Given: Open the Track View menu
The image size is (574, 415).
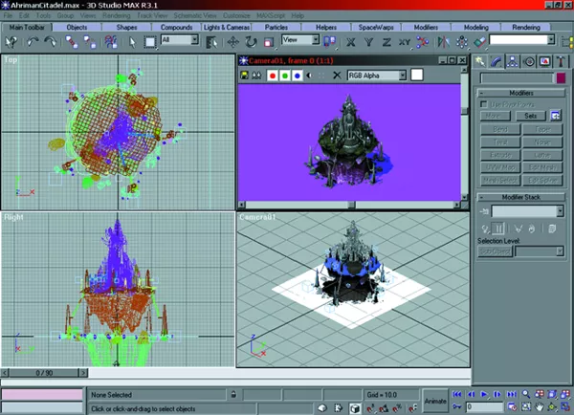Looking at the screenshot, I should coord(152,15).
